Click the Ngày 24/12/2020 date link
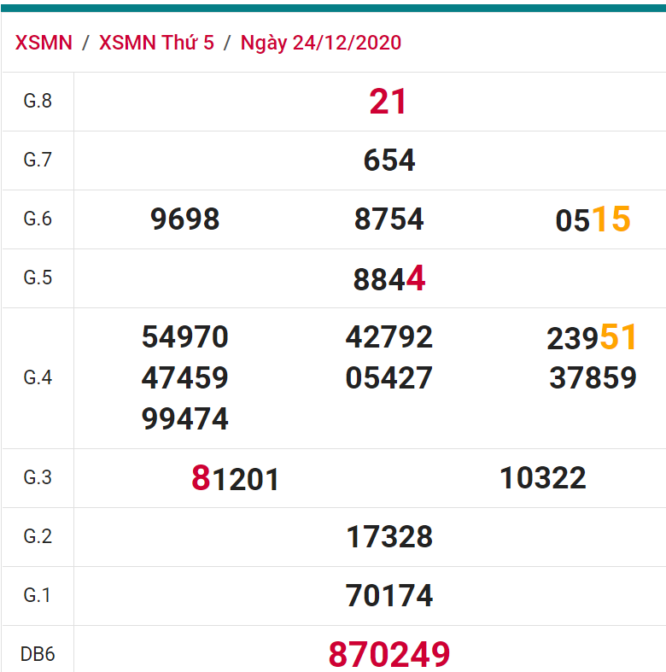Screen dimensions: 666x672 tap(320, 43)
